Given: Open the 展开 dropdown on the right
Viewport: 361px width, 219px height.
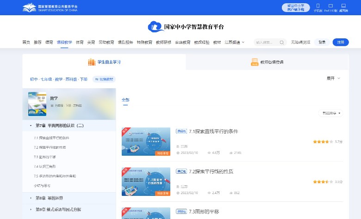Looking at the screenshot, I should pyautogui.click(x=333, y=79).
